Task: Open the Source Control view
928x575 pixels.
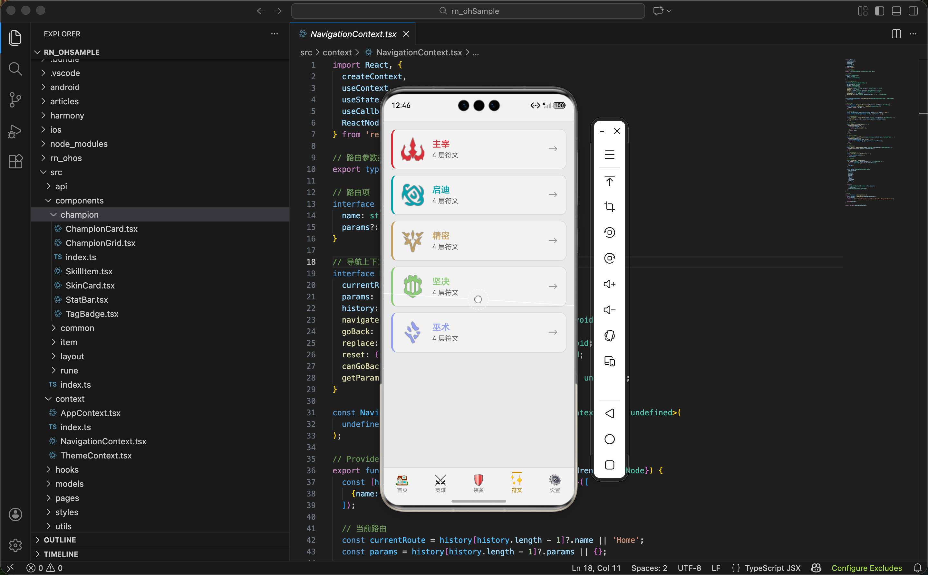Action: click(15, 99)
